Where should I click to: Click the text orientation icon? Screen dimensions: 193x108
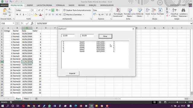coord(57,10)
